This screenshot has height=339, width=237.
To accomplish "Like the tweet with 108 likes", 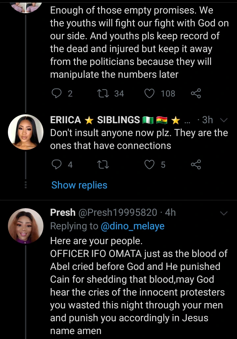I will [150, 94].
